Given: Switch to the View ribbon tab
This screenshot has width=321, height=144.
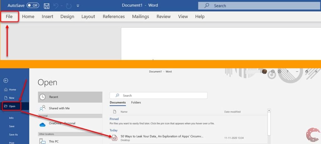Looking at the screenshot, I should click(x=183, y=17).
